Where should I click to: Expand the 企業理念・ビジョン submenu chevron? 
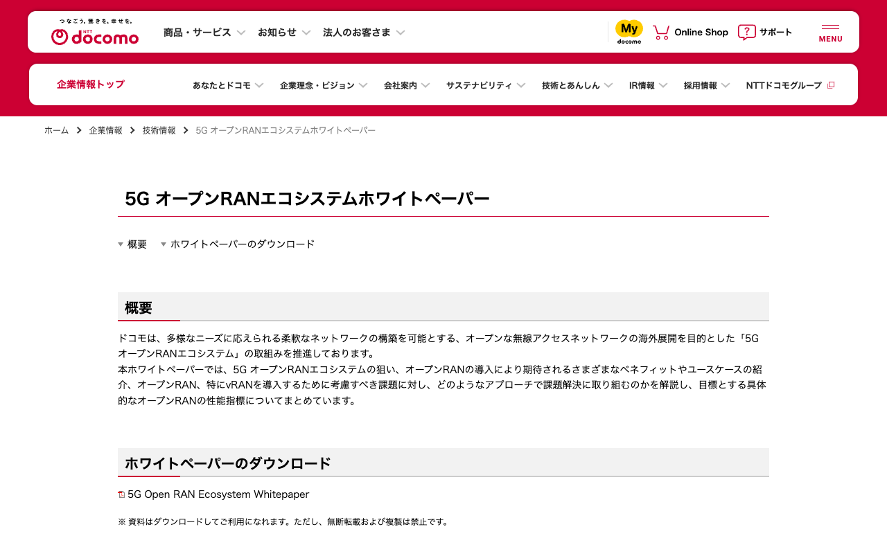(363, 85)
